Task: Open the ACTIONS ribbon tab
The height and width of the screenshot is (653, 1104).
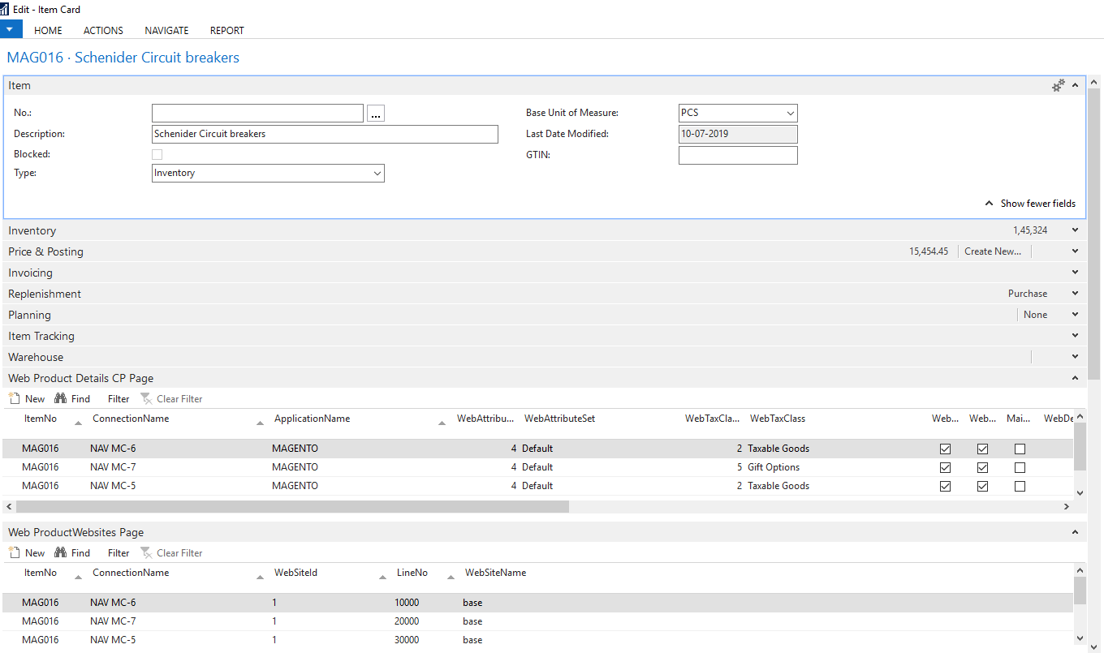Action: 103,30
